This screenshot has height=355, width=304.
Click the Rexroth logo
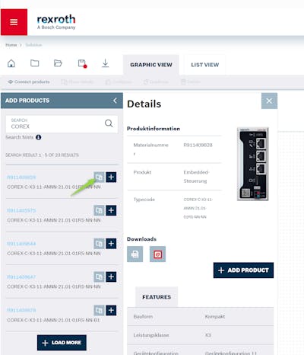click(x=56, y=22)
